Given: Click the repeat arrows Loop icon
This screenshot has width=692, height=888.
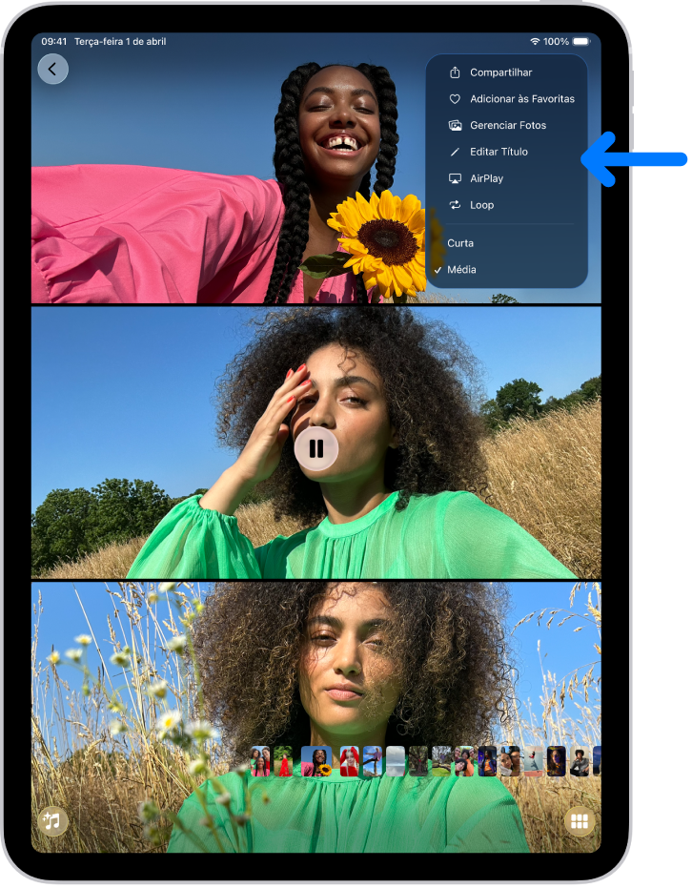Looking at the screenshot, I should click(x=455, y=205).
